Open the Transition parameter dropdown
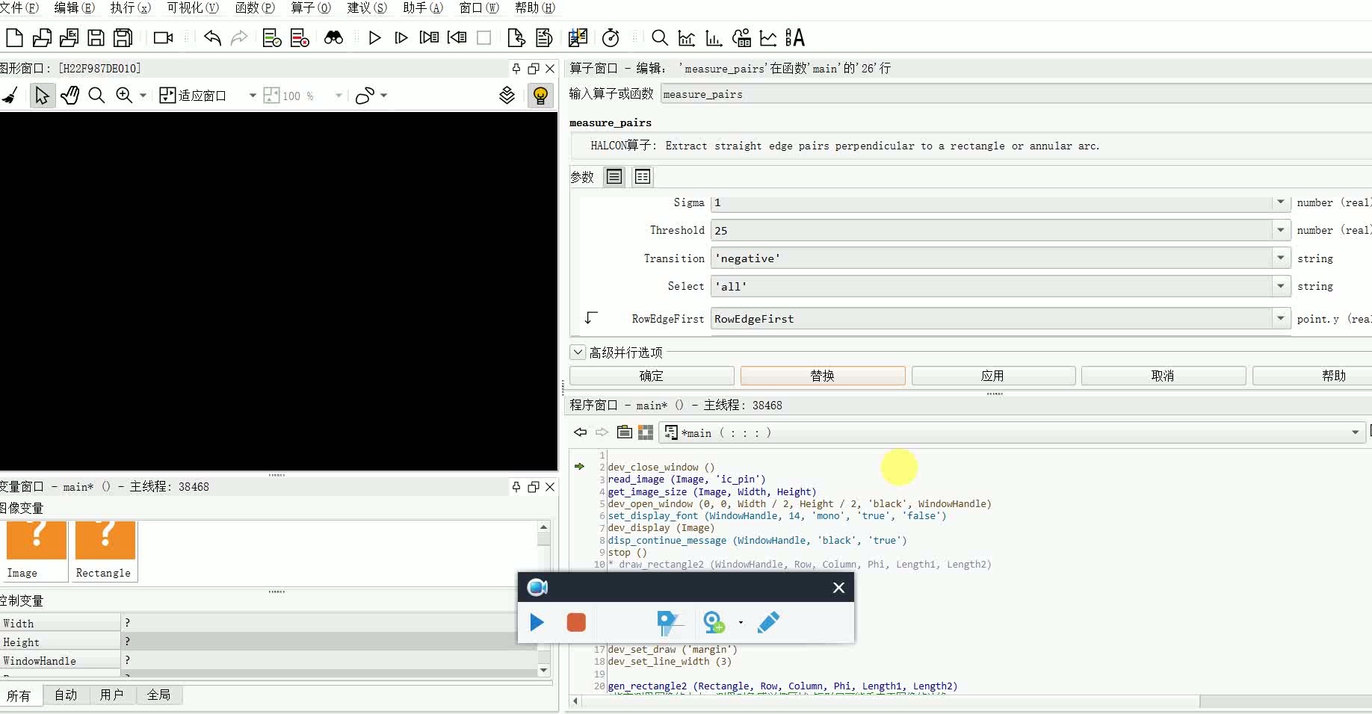Screen dimensions: 1372x714 coord(1280,258)
